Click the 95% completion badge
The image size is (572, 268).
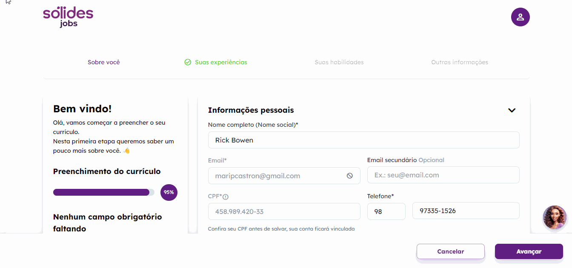[x=169, y=192]
